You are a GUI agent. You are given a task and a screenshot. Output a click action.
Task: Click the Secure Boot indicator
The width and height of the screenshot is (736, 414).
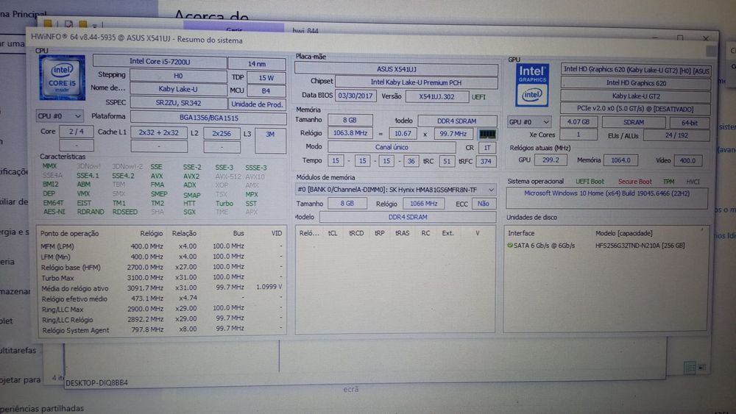tap(634, 182)
